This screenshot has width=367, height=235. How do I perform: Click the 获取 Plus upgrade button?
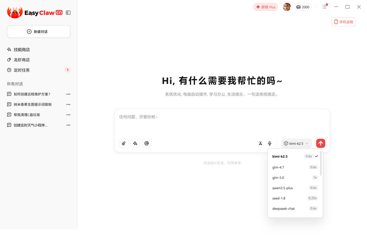pos(265,7)
